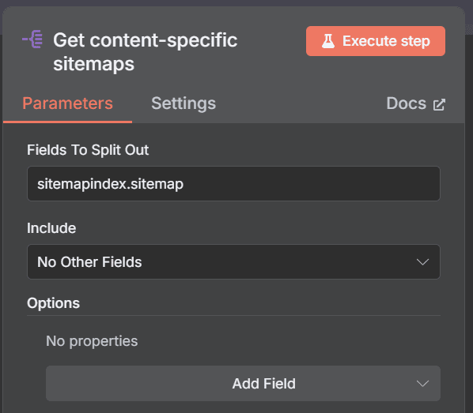The height and width of the screenshot is (413, 473).
Task: Click the Docs external link icon
Action: point(439,104)
